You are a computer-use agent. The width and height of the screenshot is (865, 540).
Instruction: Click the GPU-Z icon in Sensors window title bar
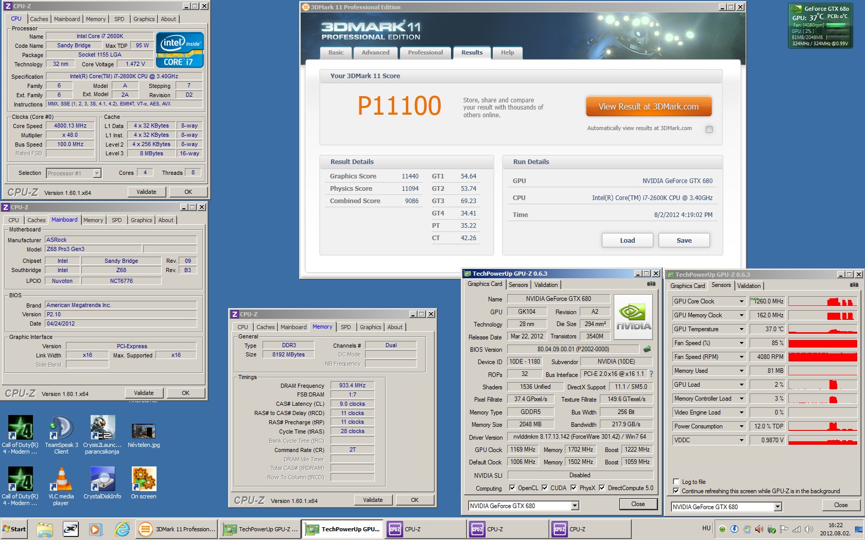pyautogui.click(x=670, y=275)
